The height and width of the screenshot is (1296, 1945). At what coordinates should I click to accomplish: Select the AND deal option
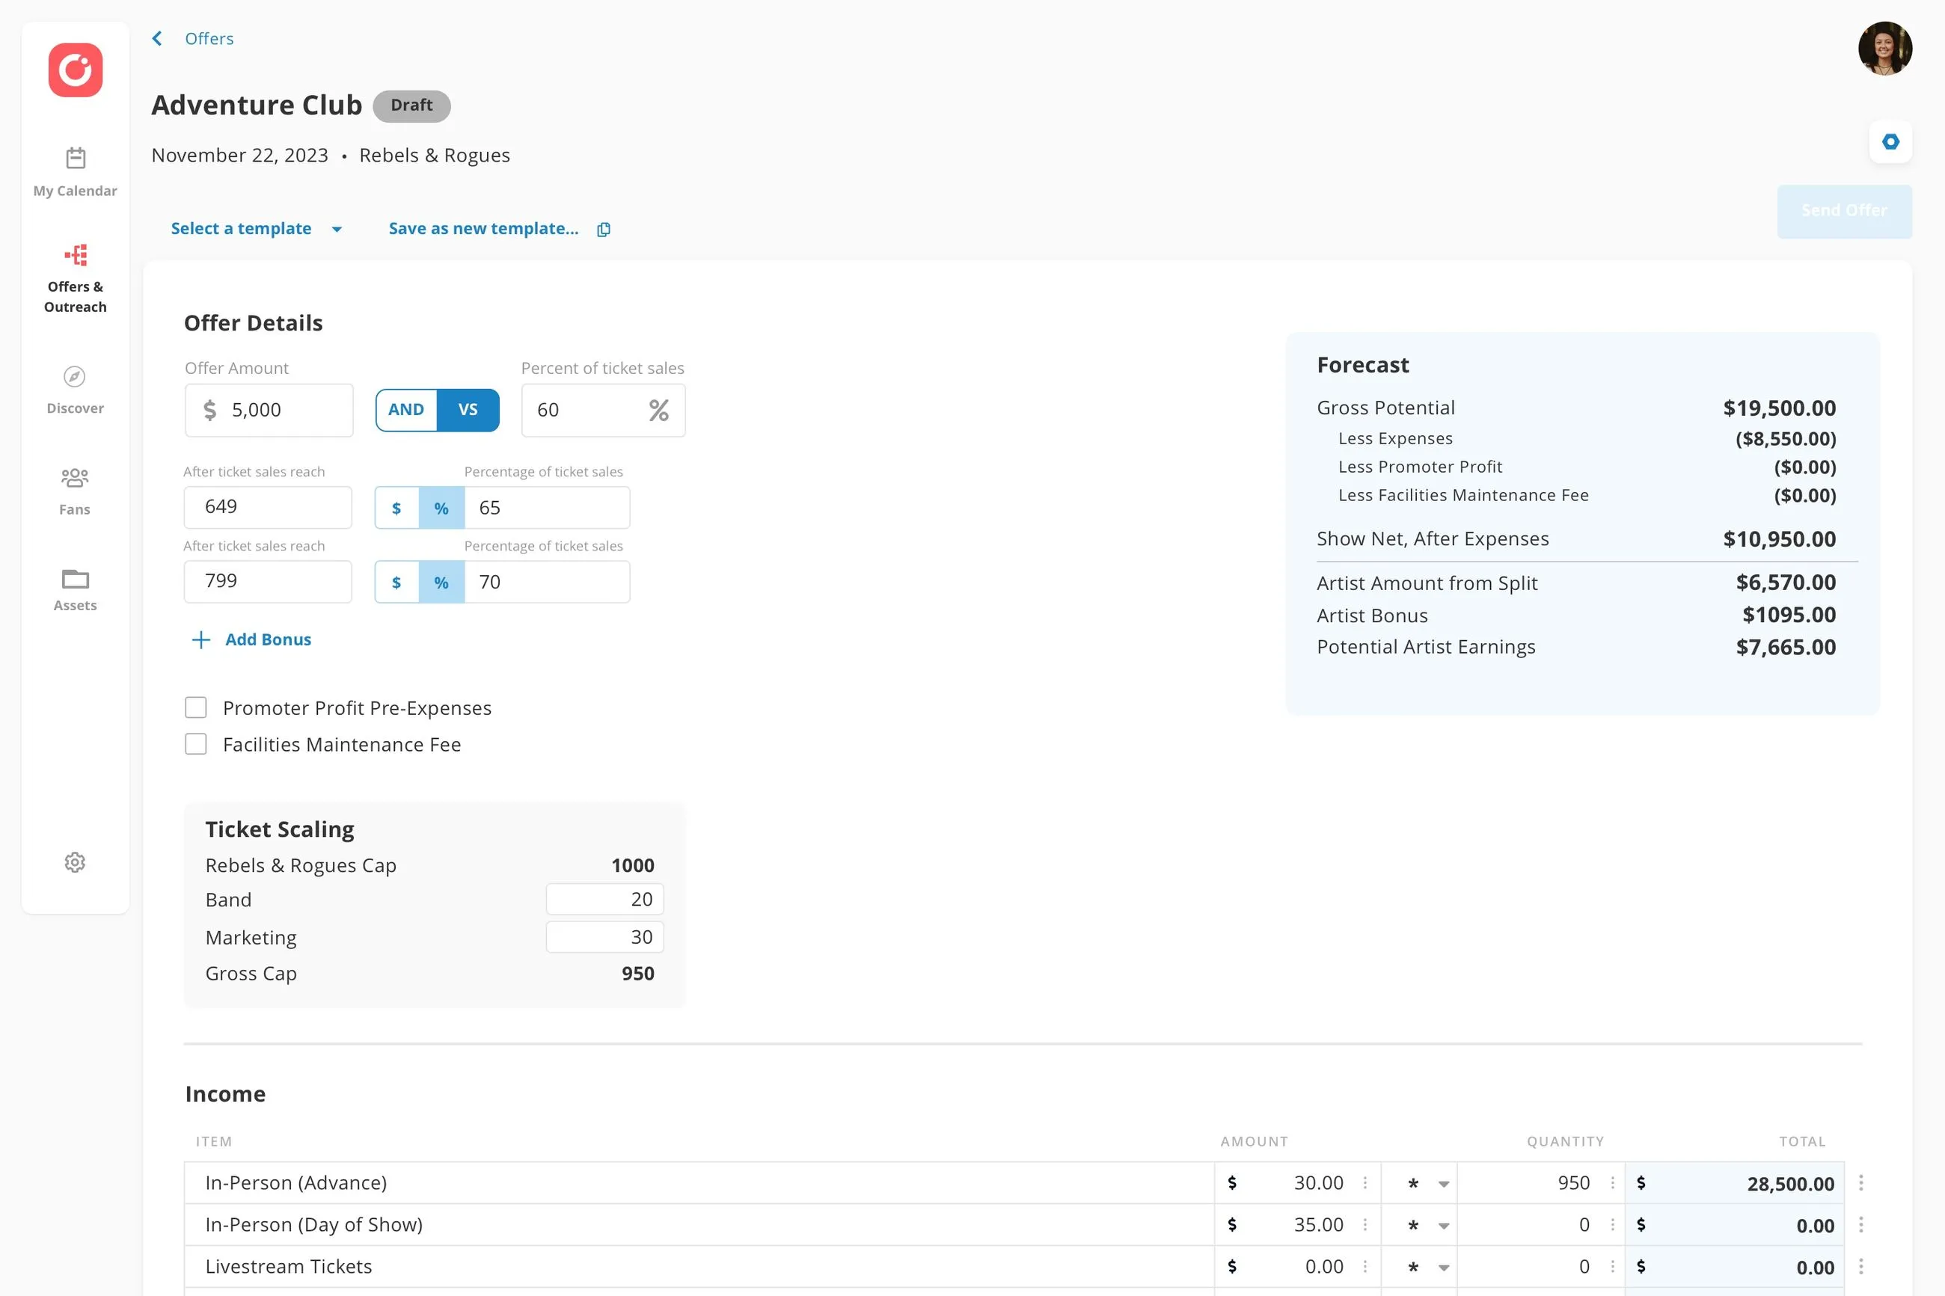(406, 410)
